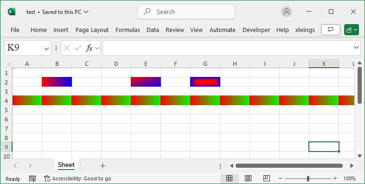Screen dimensions: 365x184
Task: Expand the formula bar chevron
Action: [356, 47]
